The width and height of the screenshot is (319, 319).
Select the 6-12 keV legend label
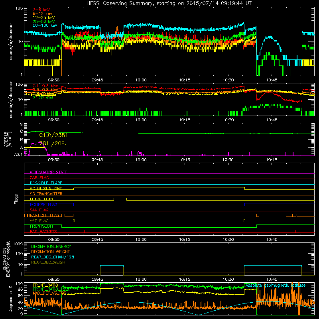(x=42, y=14)
